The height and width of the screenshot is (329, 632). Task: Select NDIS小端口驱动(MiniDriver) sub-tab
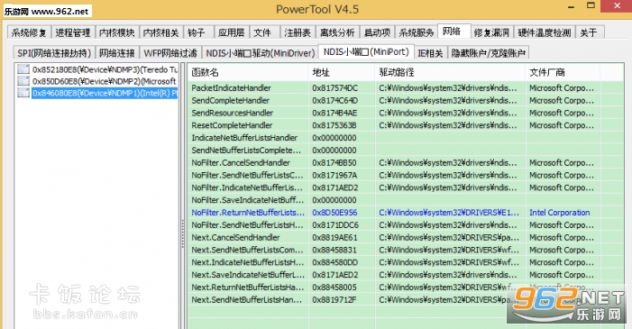coord(260,53)
